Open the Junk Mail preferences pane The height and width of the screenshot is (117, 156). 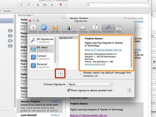[x=55, y=29]
